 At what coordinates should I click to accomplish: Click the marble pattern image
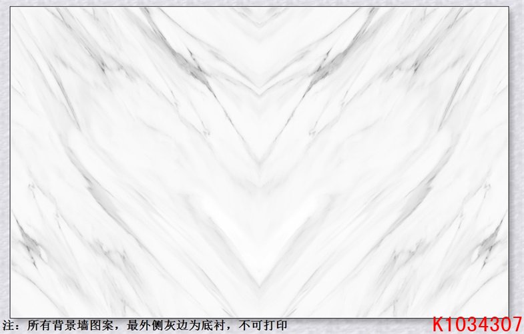click(260, 162)
